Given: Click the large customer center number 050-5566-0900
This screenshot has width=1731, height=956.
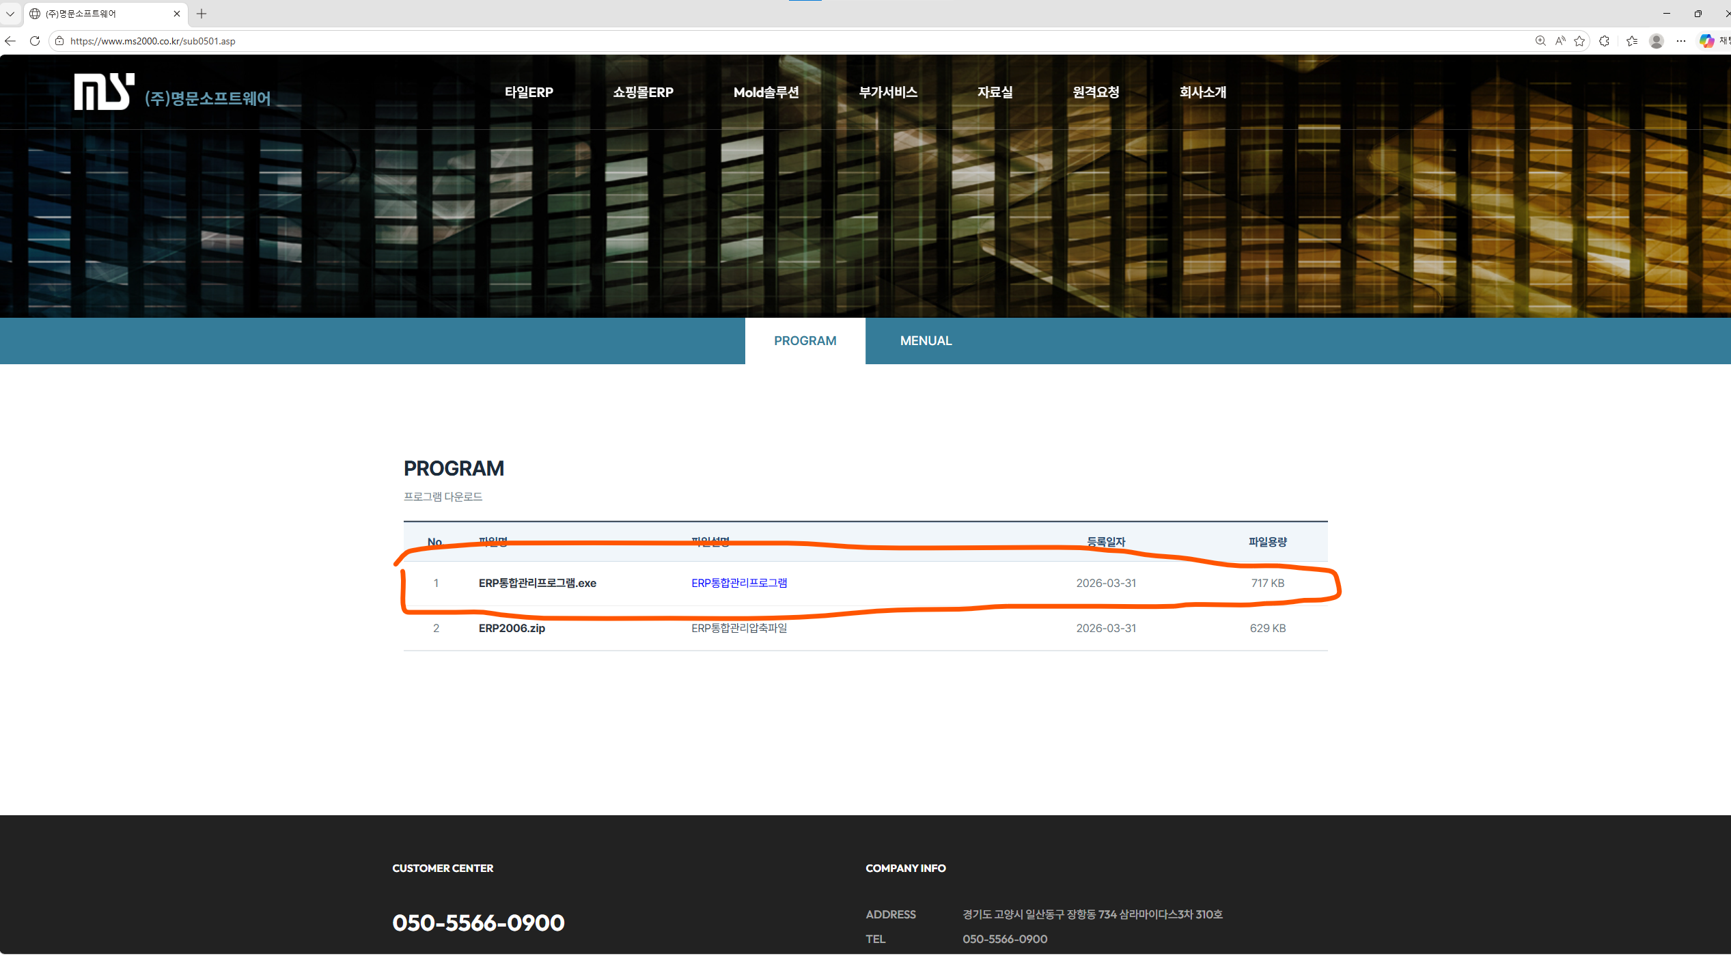Looking at the screenshot, I should click(x=478, y=923).
